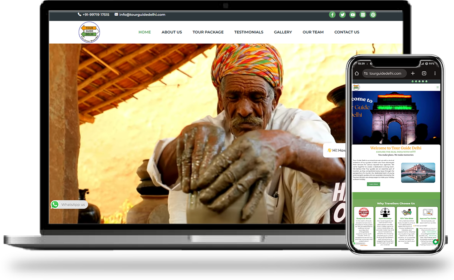Click the WhatsApp icon in laptop top bar
The width and height of the screenshot is (454, 280).
[x=363, y=15]
